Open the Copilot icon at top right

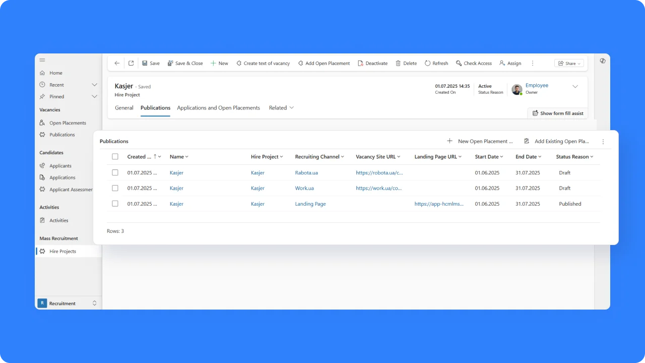[x=603, y=60]
